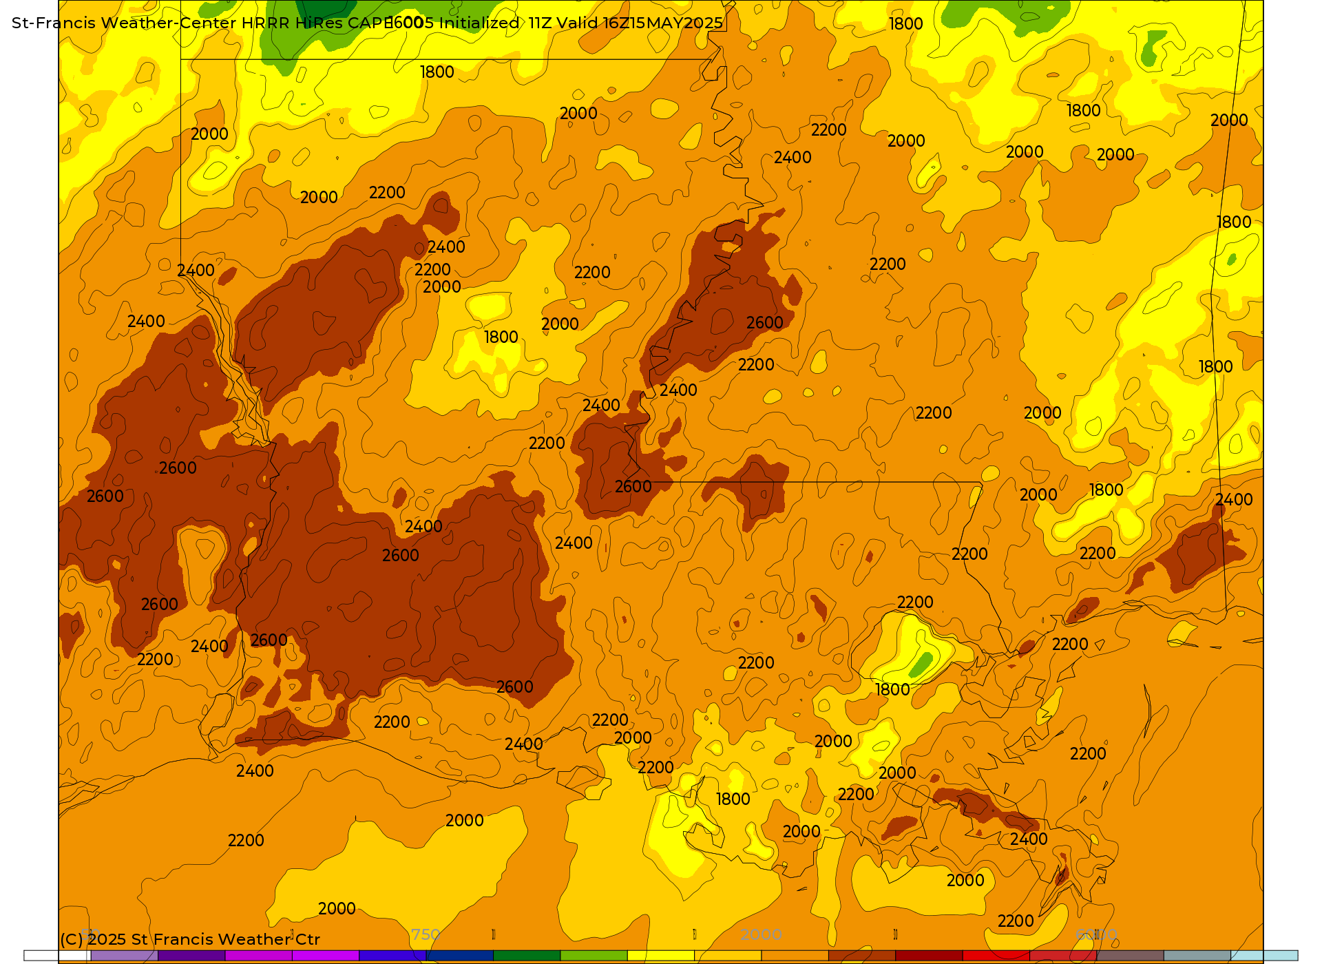Viewport: 1322px width, 964px height.
Task: Choose the golden amber legend swatch
Action: point(728,956)
